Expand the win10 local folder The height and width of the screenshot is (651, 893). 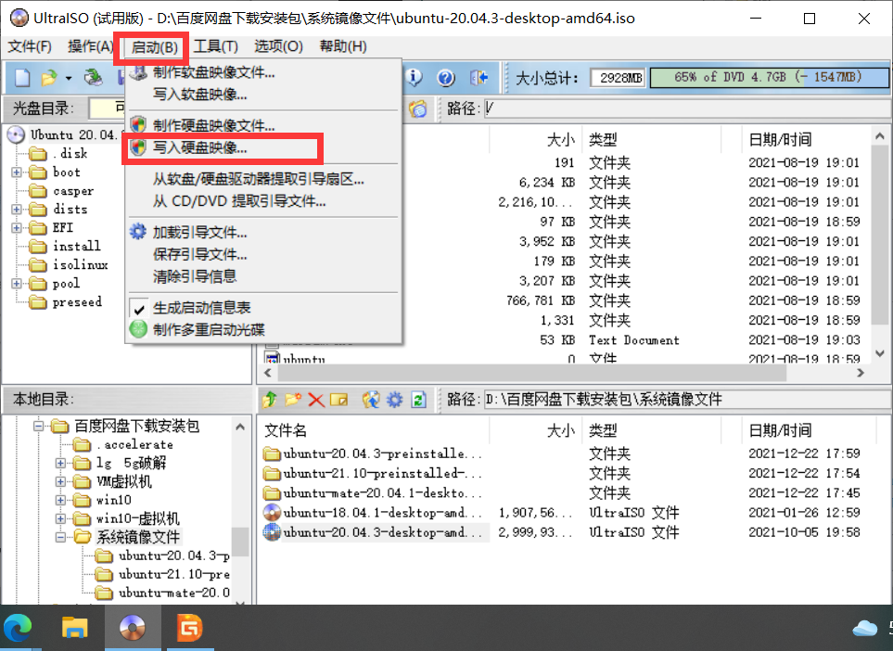click(x=60, y=500)
